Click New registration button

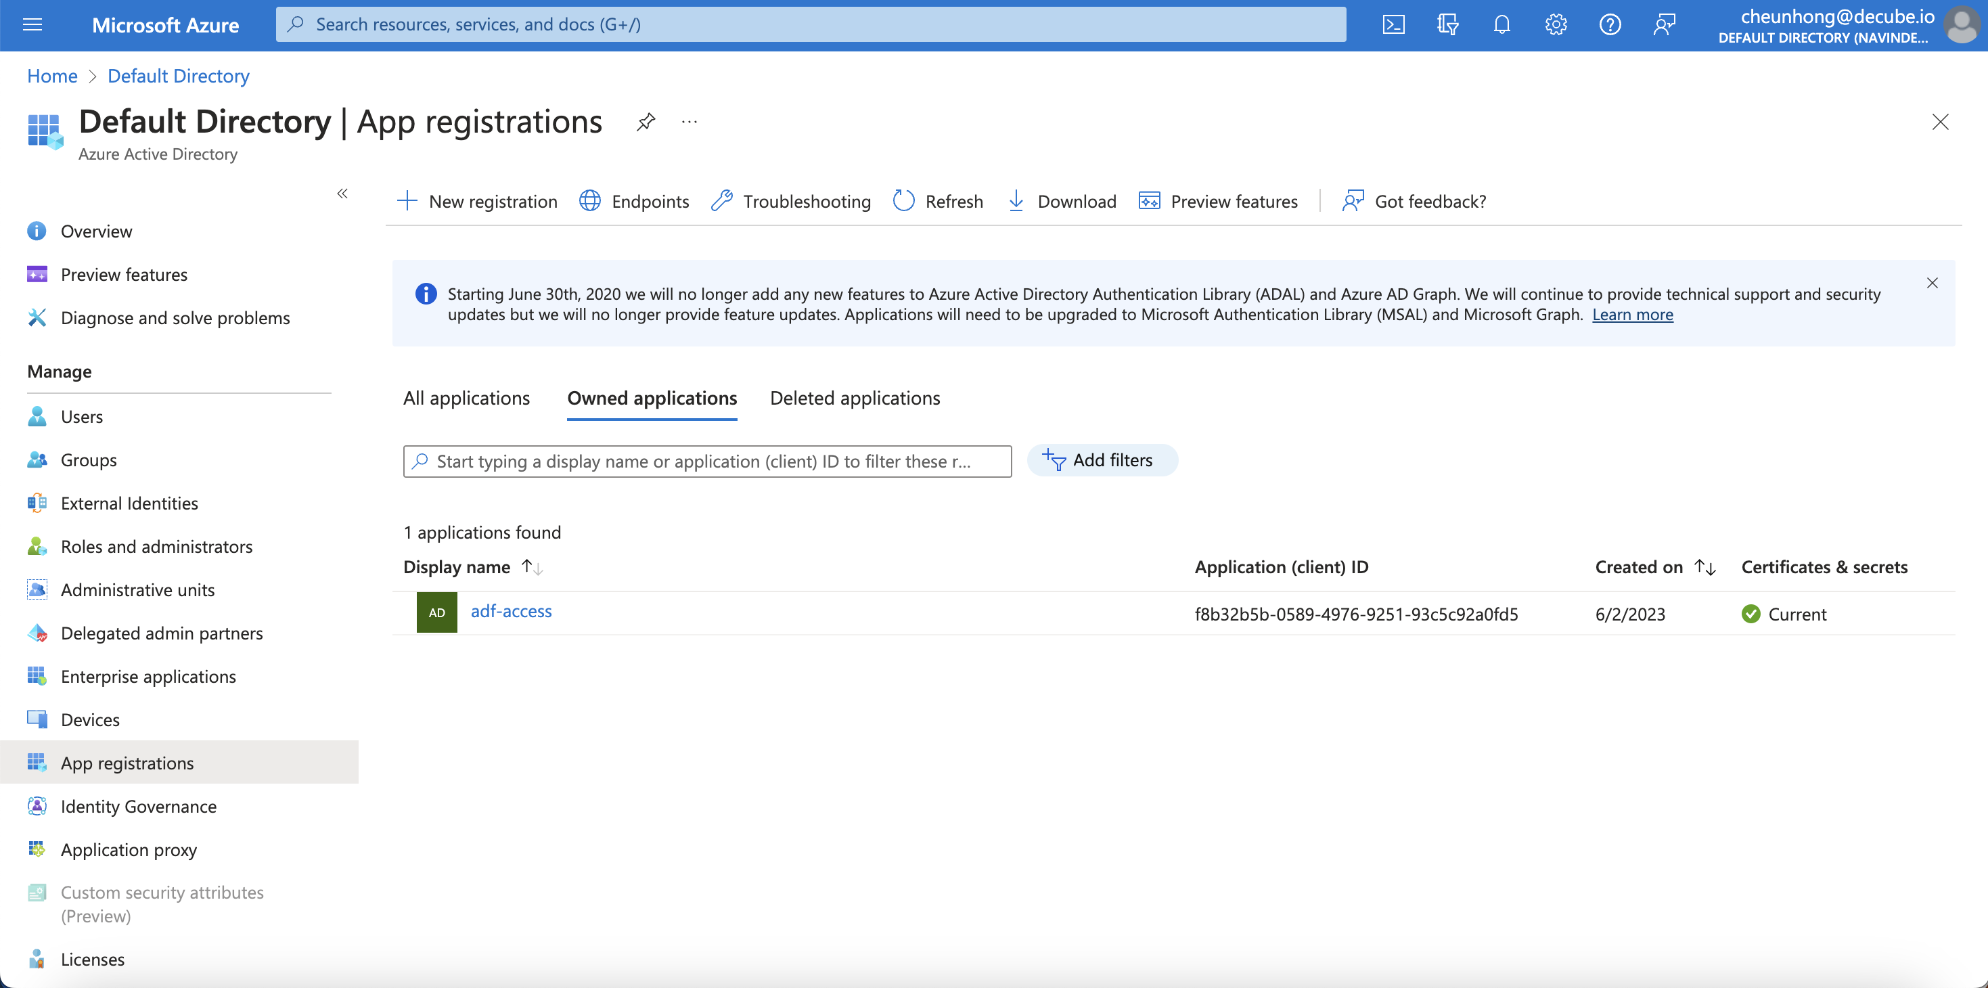point(477,202)
